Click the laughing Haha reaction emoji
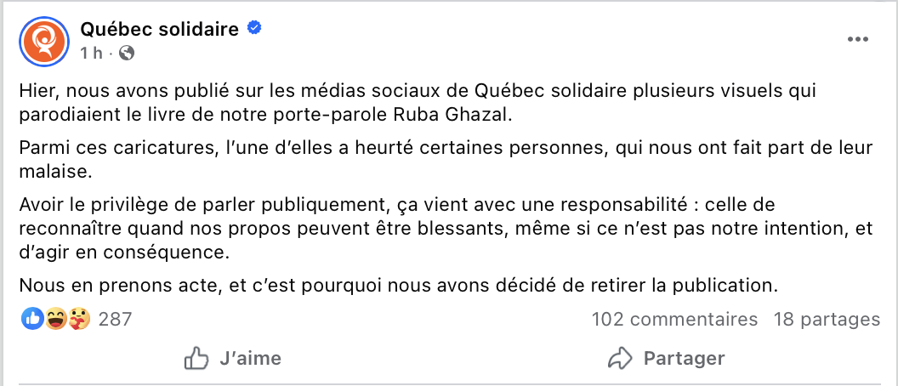898x386 pixels. (56, 320)
